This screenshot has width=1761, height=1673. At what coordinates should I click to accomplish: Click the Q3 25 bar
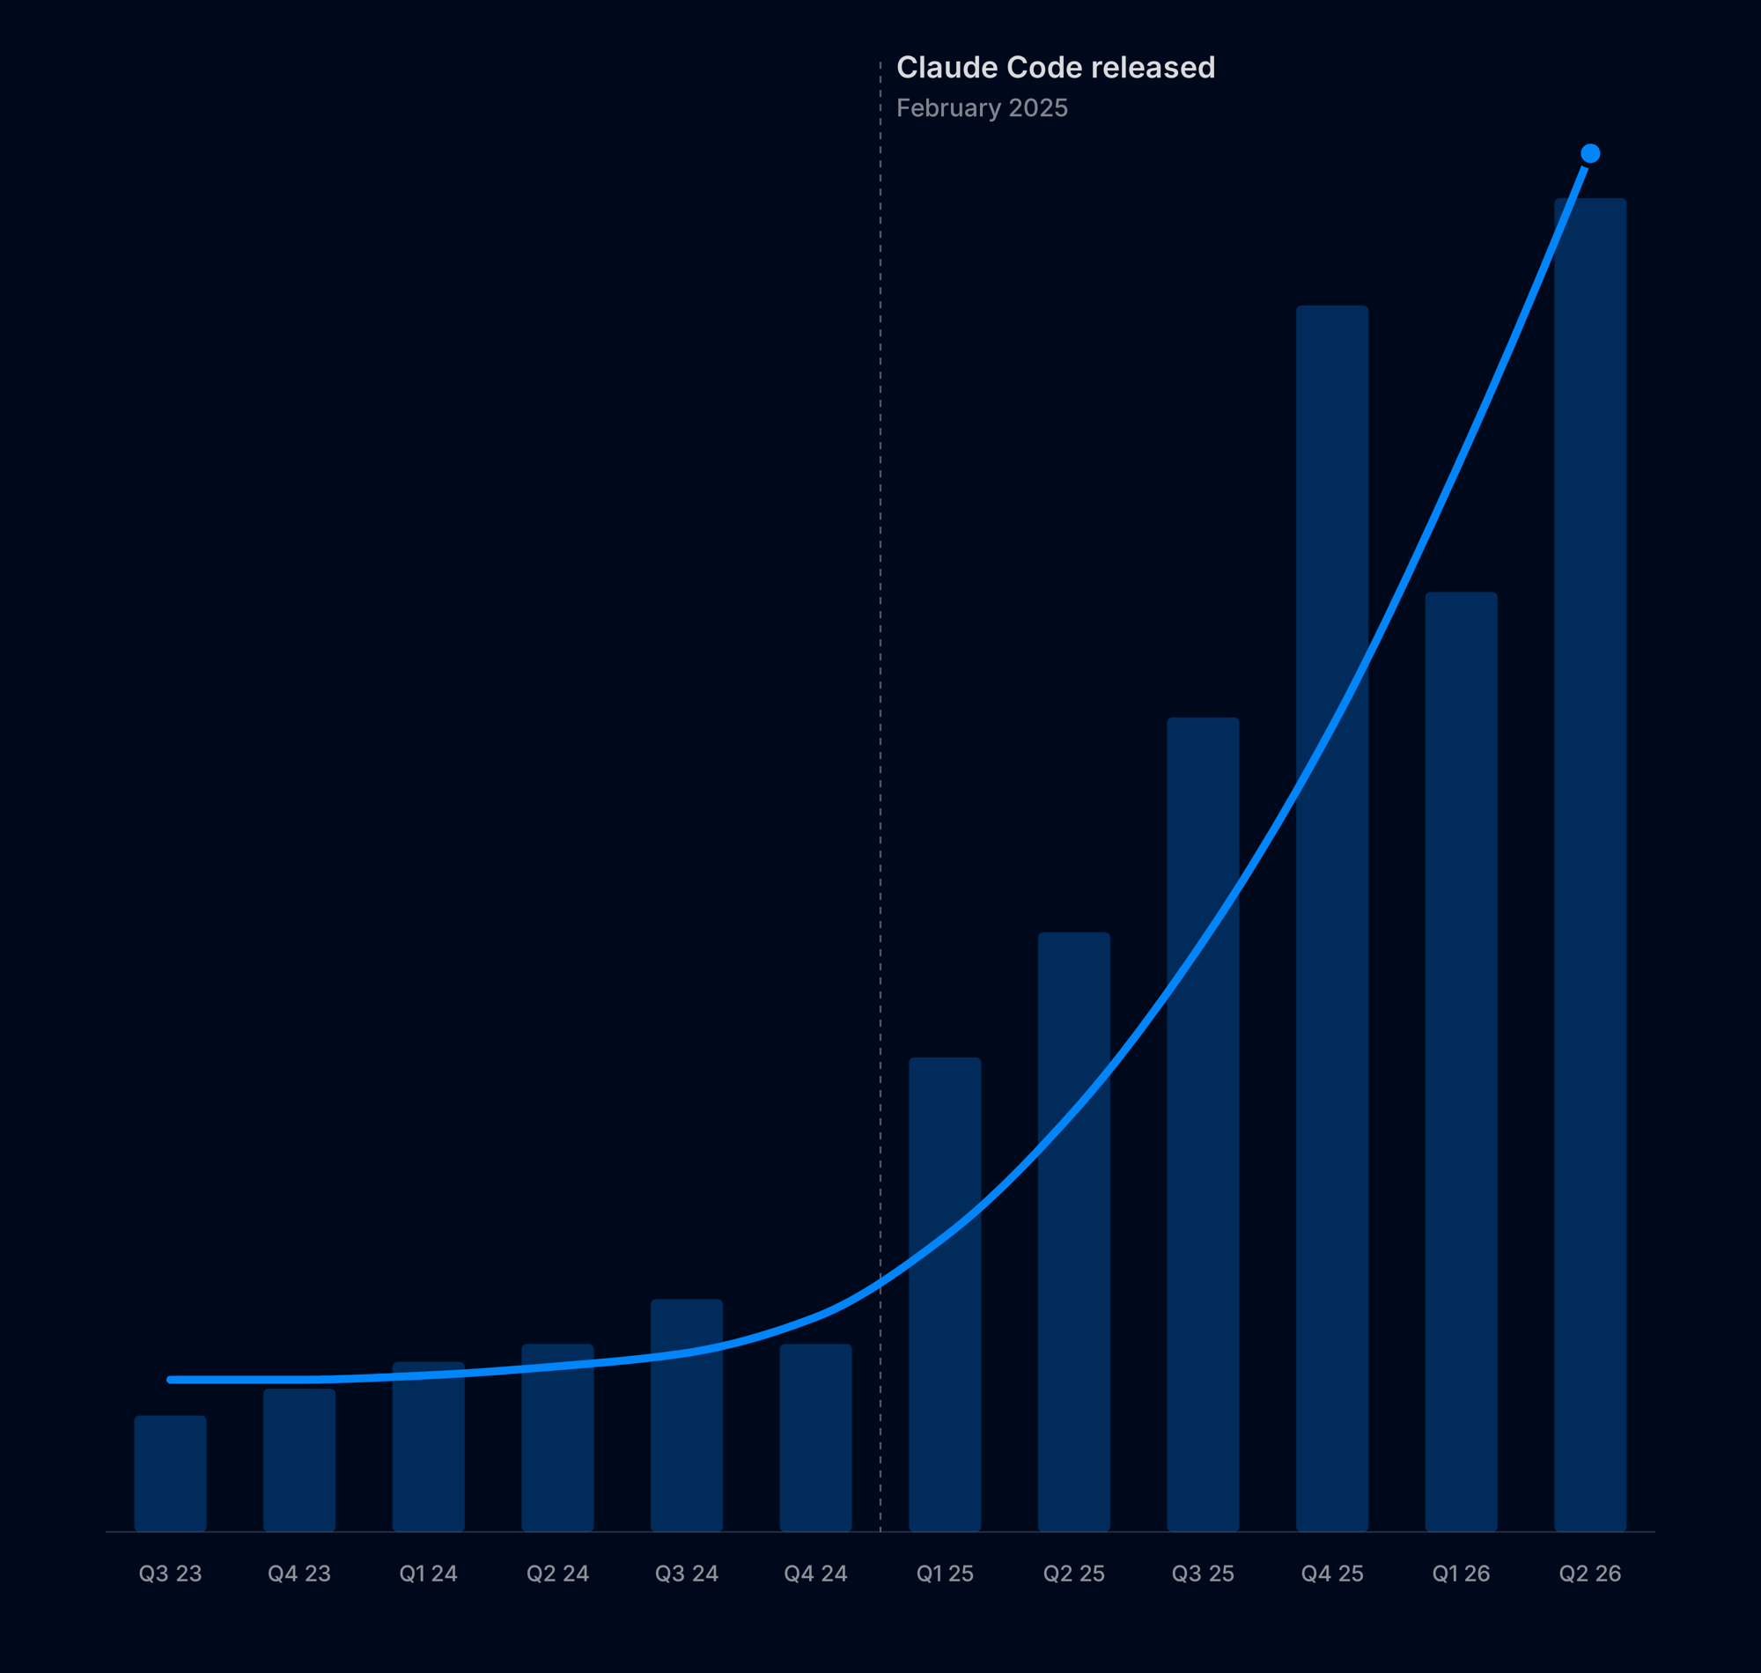coord(1203,1124)
